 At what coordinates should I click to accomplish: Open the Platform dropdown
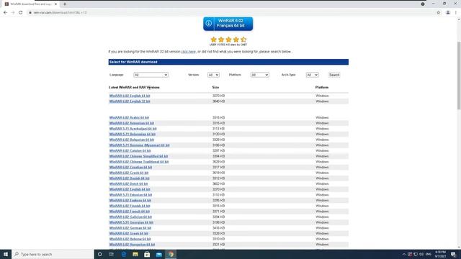259,75
